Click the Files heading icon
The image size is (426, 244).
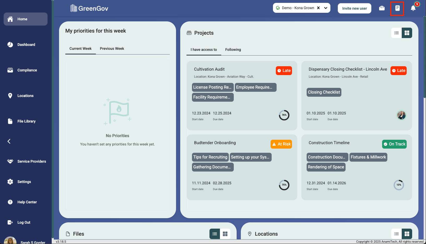pyautogui.click(x=68, y=234)
